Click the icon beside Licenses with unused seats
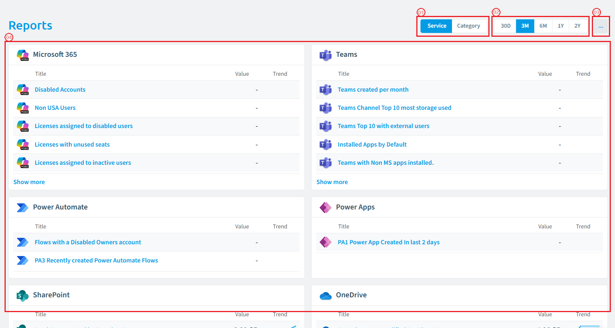The height and width of the screenshot is (328, 615). 23,145
